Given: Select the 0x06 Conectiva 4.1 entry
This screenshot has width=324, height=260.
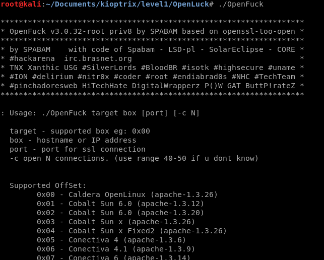Looking at the screenshot, I should coord(116,249).
